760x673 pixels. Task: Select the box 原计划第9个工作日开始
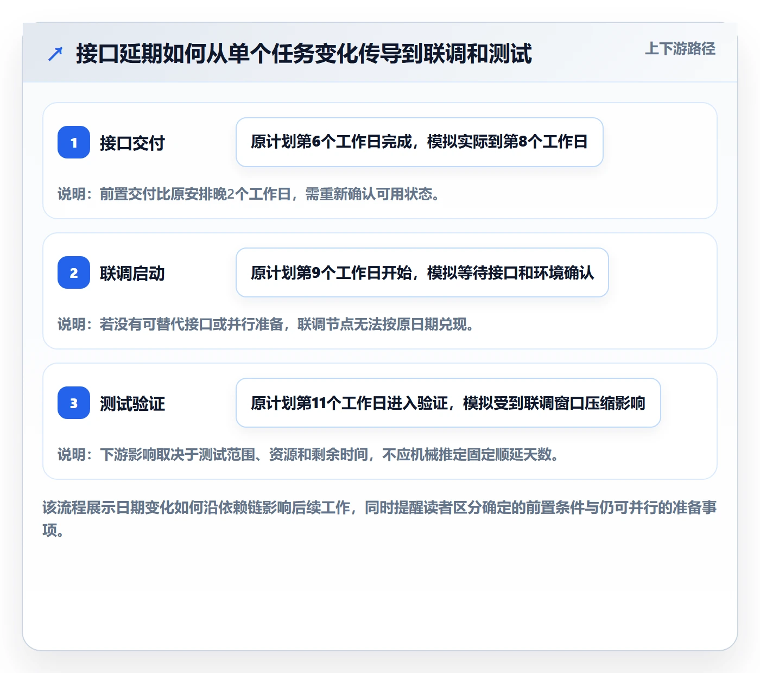coord(422,272)
